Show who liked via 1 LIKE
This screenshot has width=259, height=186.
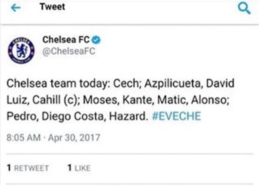tap(78, 168)
